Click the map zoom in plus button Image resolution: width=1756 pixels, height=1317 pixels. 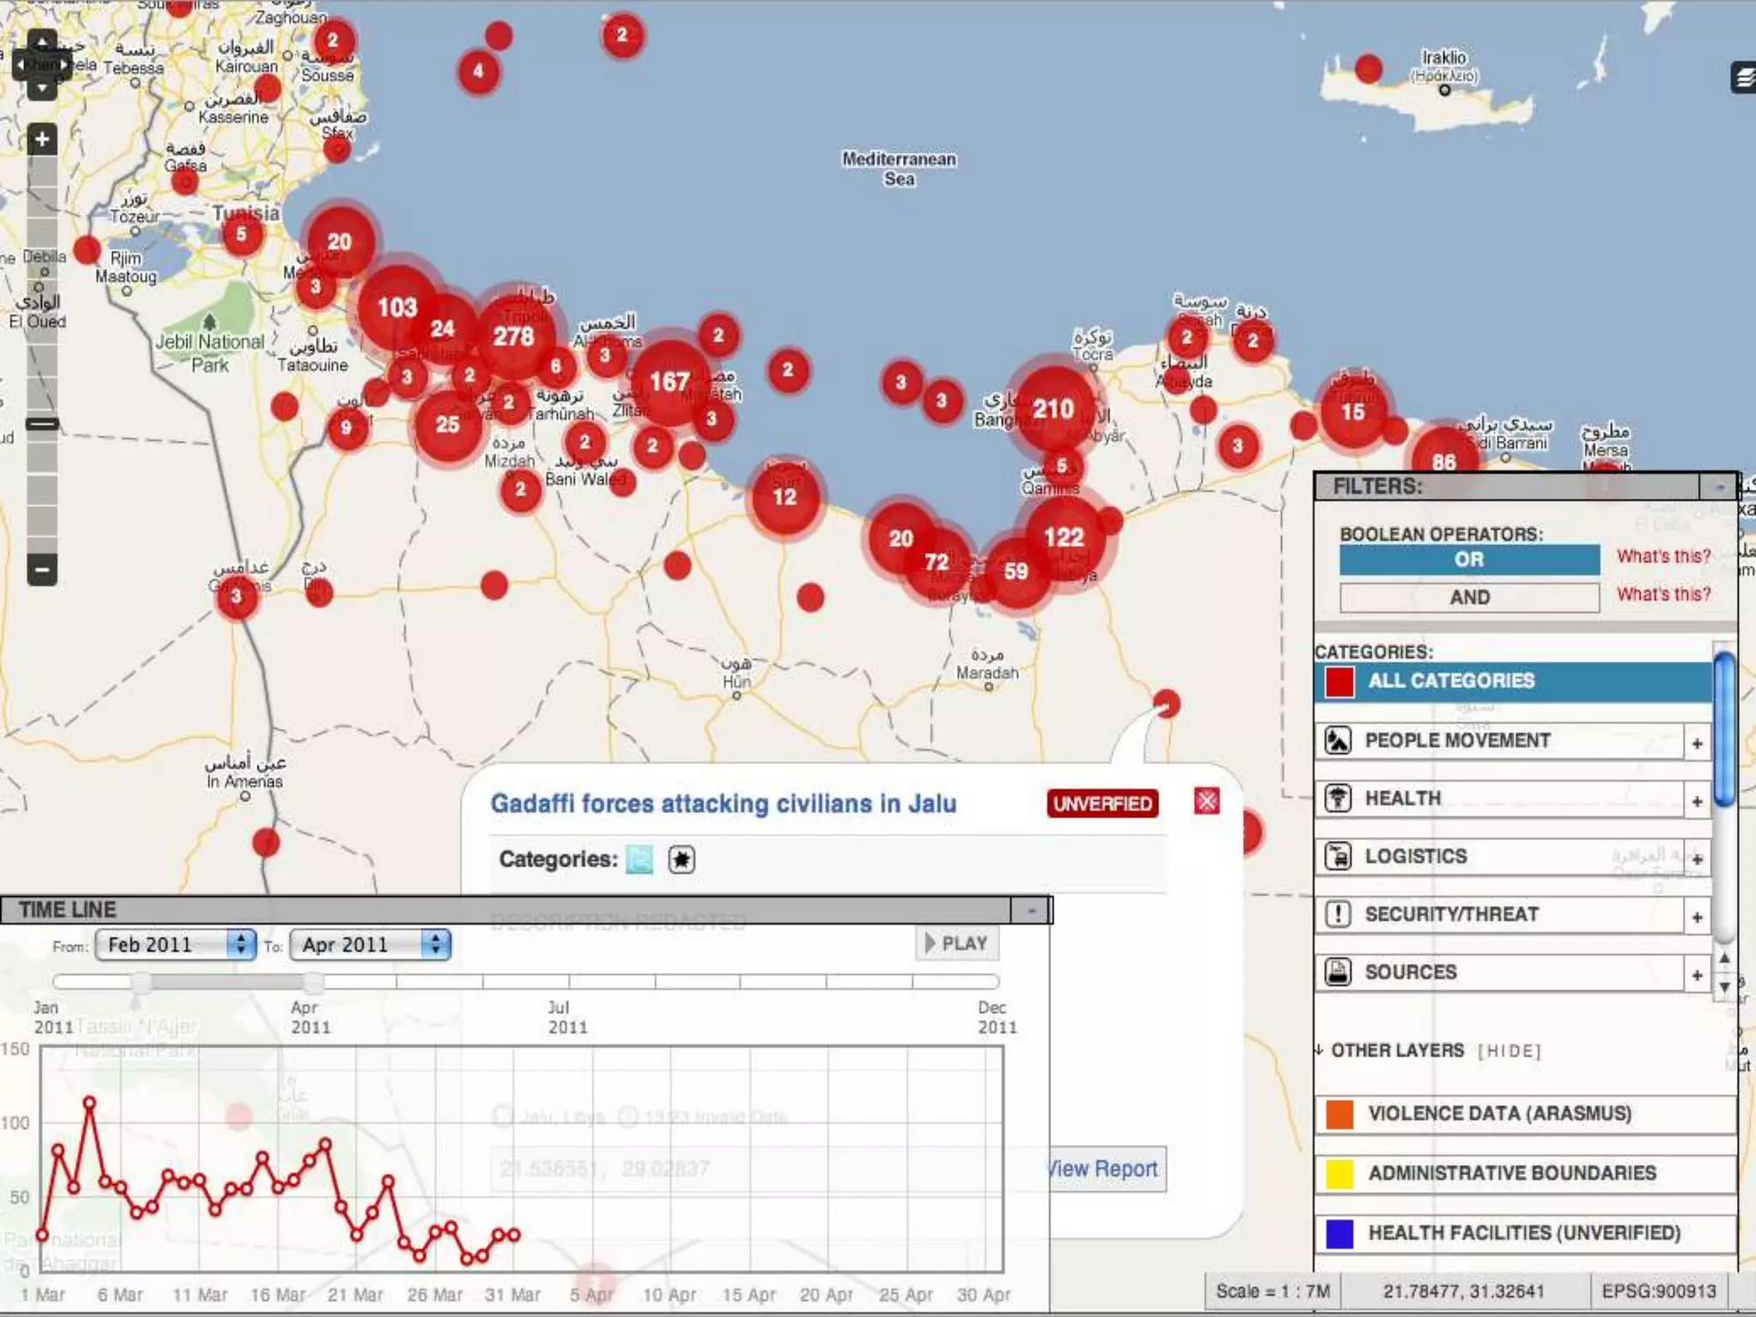coord(41,140)
